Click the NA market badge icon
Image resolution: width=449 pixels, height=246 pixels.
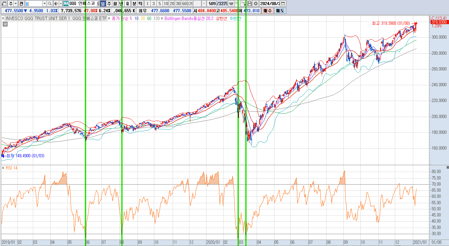pos(66,4)
